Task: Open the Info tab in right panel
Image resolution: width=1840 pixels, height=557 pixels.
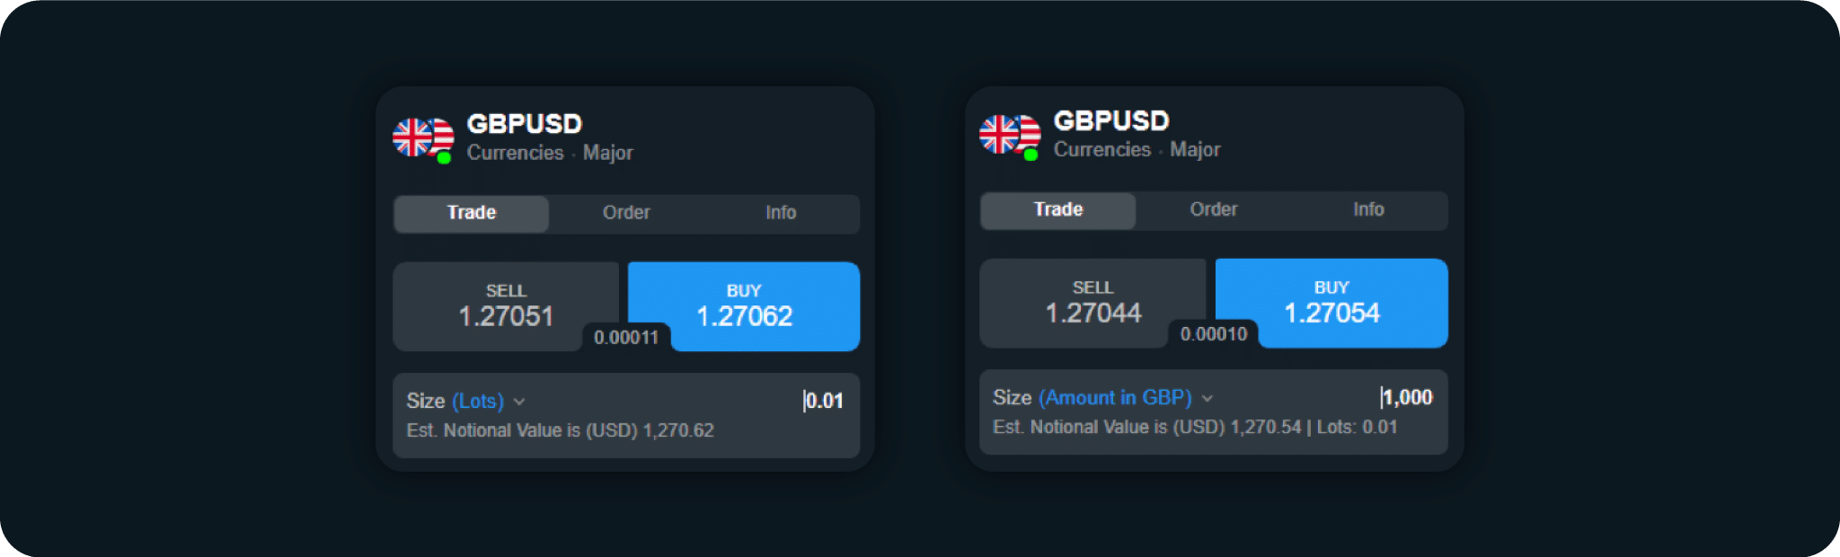Action: point(1368,209)
